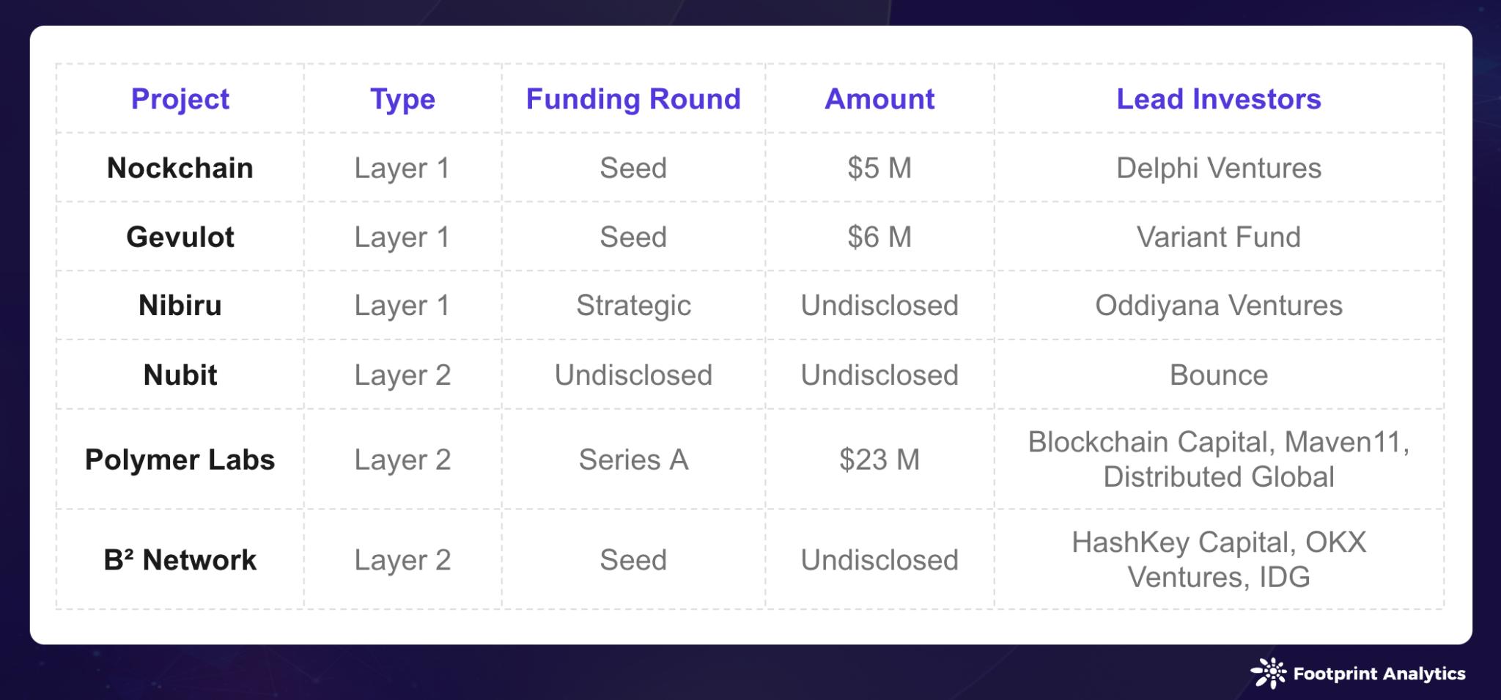This screenshot has height=700, width=1501.
Task: Select the Type column header
Action: (x=402, y=99)
